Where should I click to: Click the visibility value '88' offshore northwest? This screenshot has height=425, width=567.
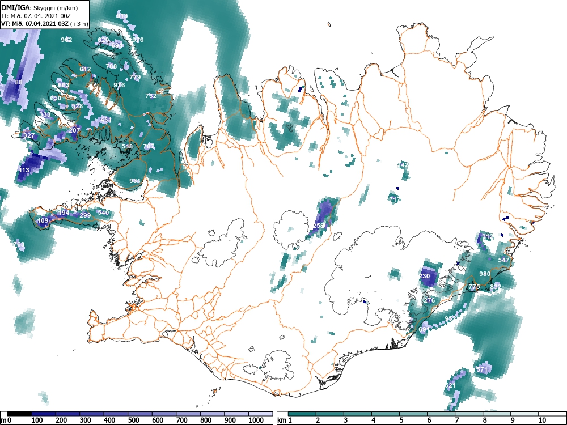(19, 82)
